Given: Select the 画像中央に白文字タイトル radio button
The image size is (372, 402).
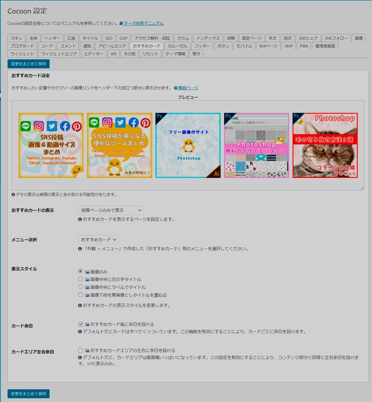Looking at the screenshot, I should pyautogui.click(x=80, y=279).
